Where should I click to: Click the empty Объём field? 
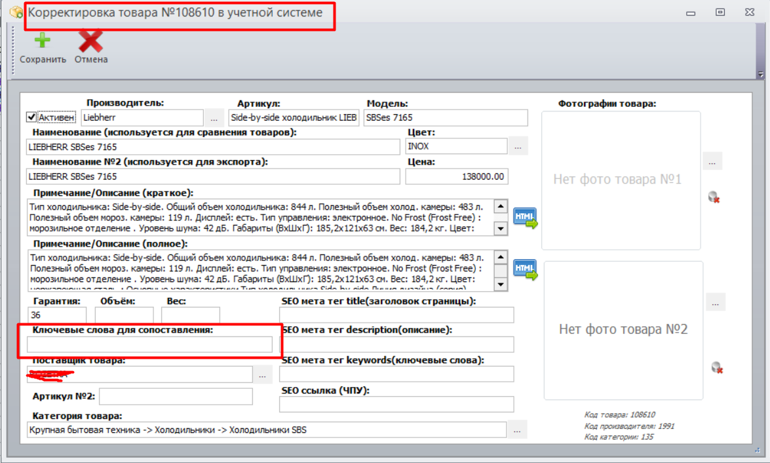(x=125, y=315)
